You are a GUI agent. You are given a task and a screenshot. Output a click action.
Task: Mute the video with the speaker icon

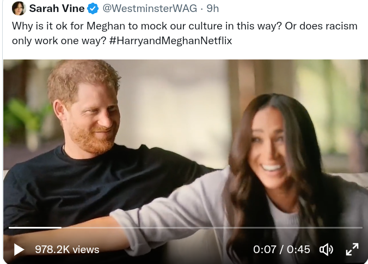326,249
